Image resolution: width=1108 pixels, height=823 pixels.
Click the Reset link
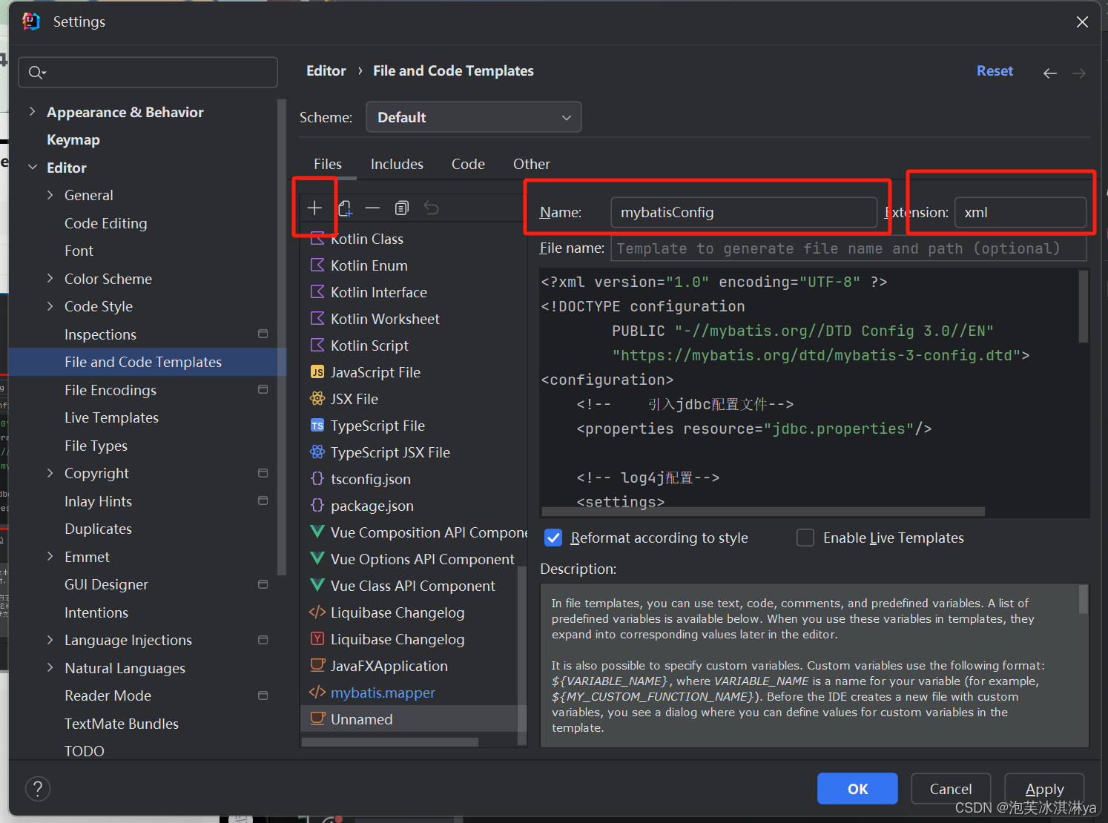point(995,70)
